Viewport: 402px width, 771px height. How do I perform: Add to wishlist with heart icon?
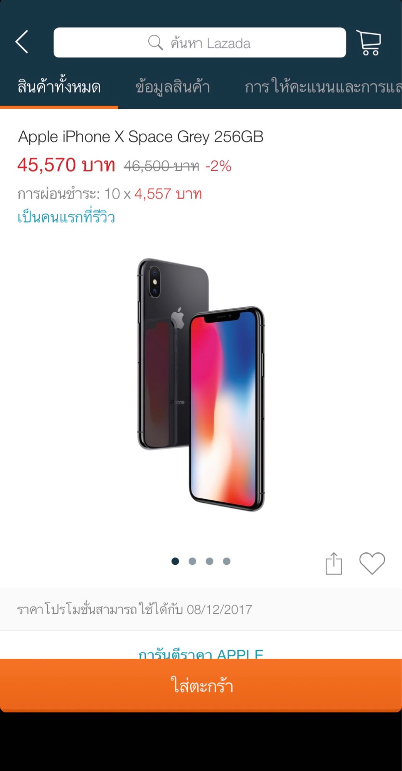372,563
